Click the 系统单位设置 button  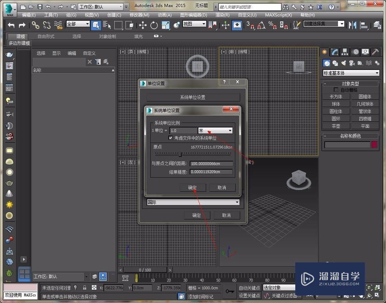(x=193, y=97)
